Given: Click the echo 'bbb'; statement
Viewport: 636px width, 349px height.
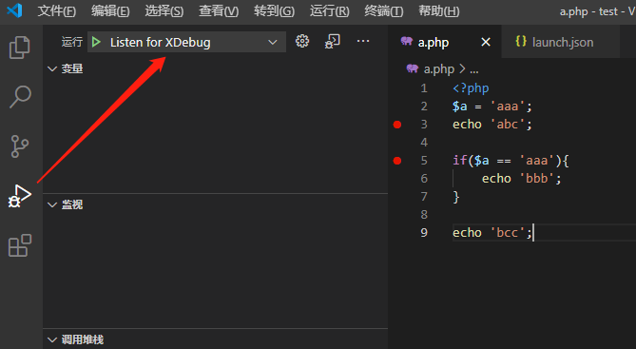Looking at the screenshot, I should [521, 179].
